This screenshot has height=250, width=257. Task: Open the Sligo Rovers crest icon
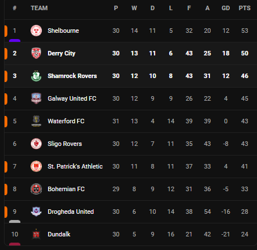pyautogui.click(x=36, y=144)
